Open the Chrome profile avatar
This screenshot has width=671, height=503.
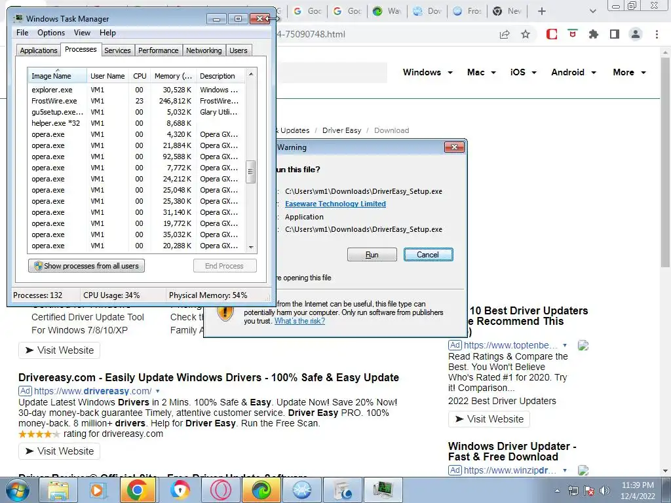(636, 34)
